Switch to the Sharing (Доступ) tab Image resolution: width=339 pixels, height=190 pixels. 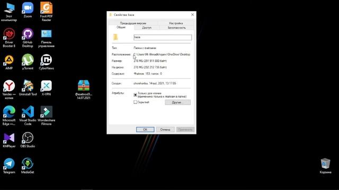tap(147, 28)
